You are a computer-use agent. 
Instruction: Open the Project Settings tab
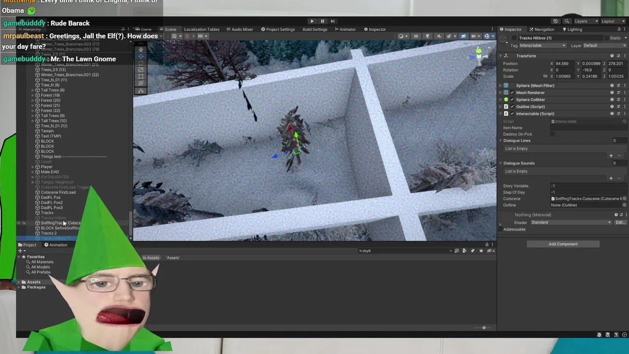278,29
